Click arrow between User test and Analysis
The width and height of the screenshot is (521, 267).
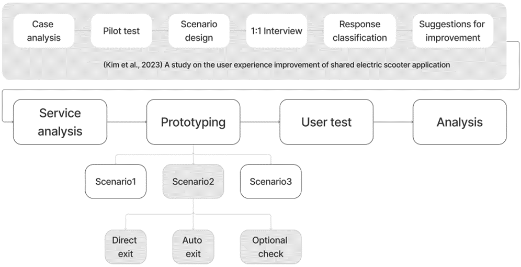pyautogui.click(x=393, y=122)
